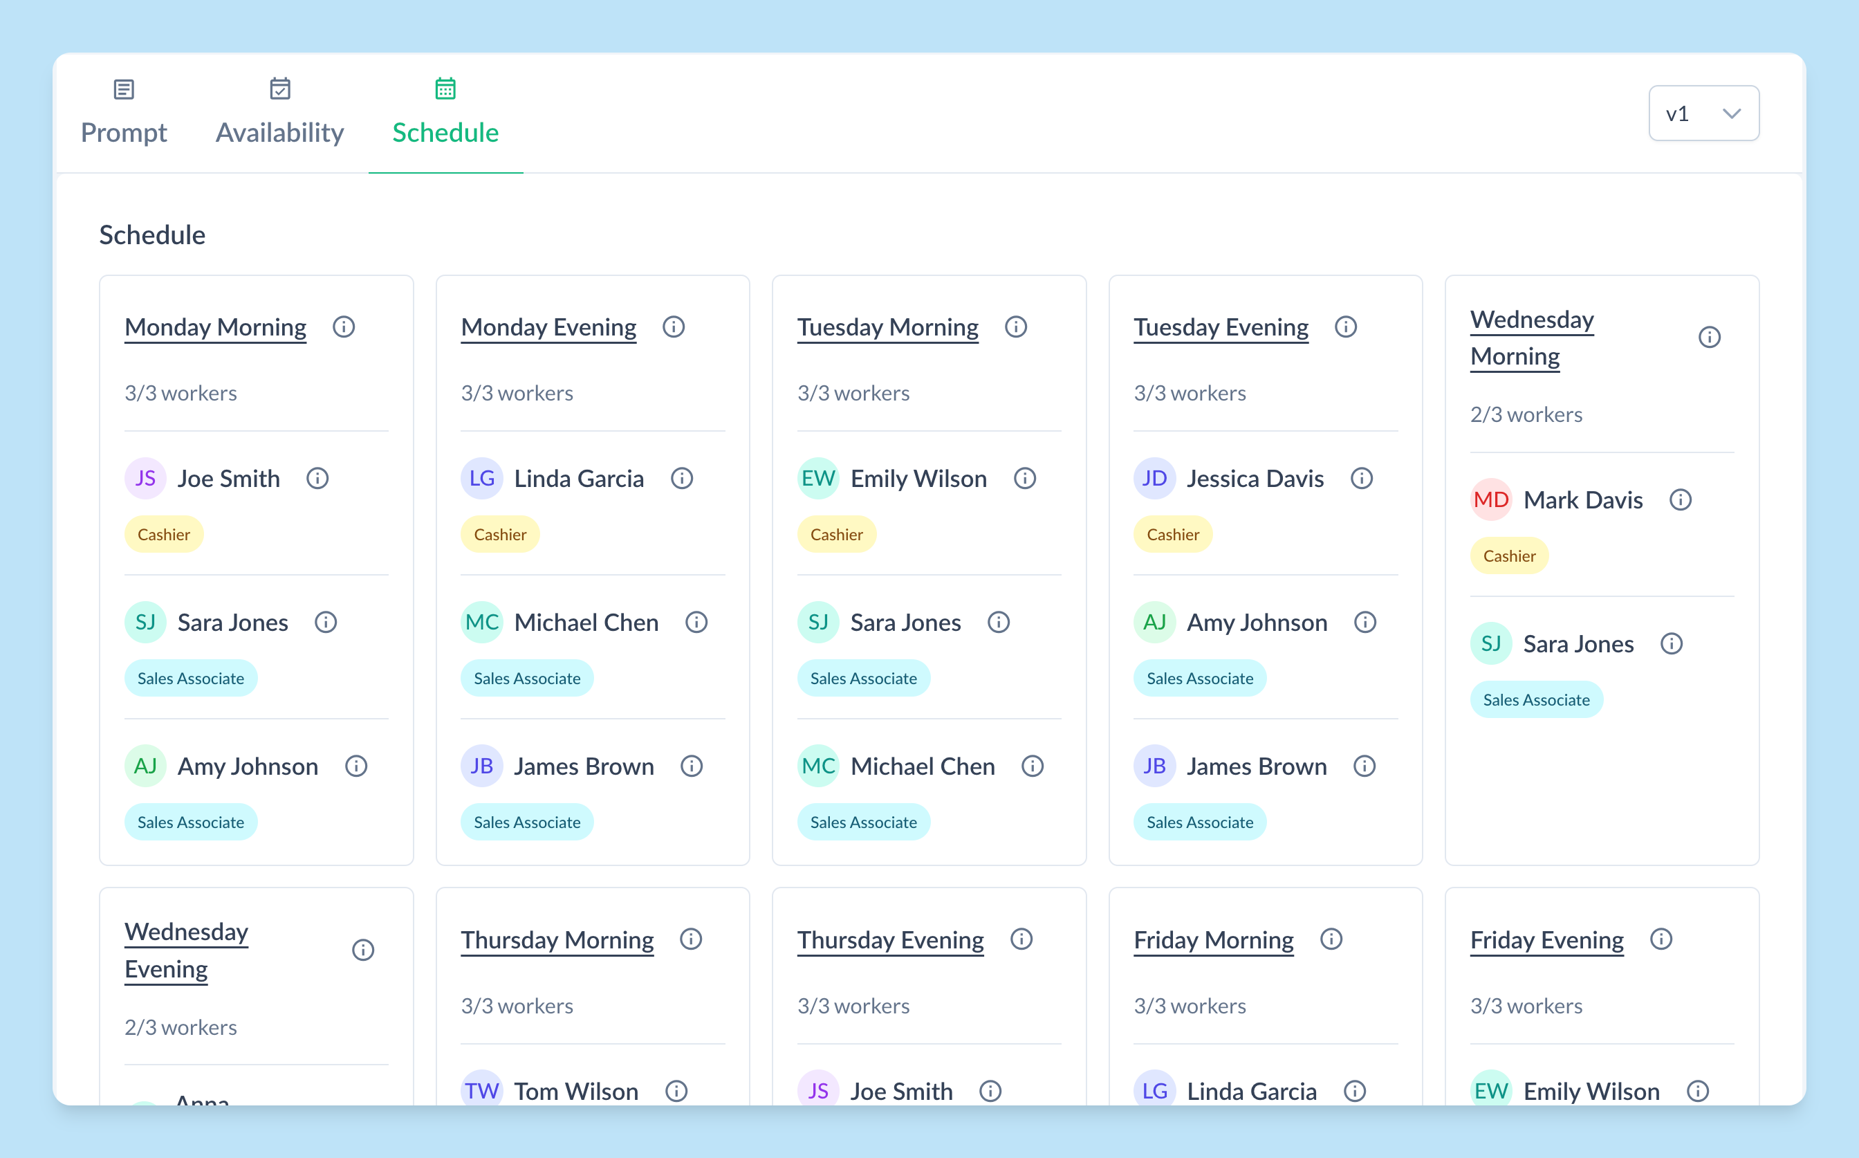Click the Cashier tag under Joe Smith
The height and width of the screenshot is (1158, 1859).
(164, 535)
